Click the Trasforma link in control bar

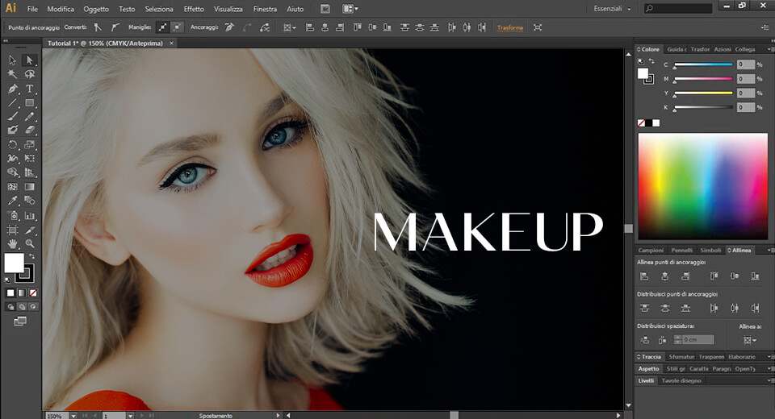509,27
